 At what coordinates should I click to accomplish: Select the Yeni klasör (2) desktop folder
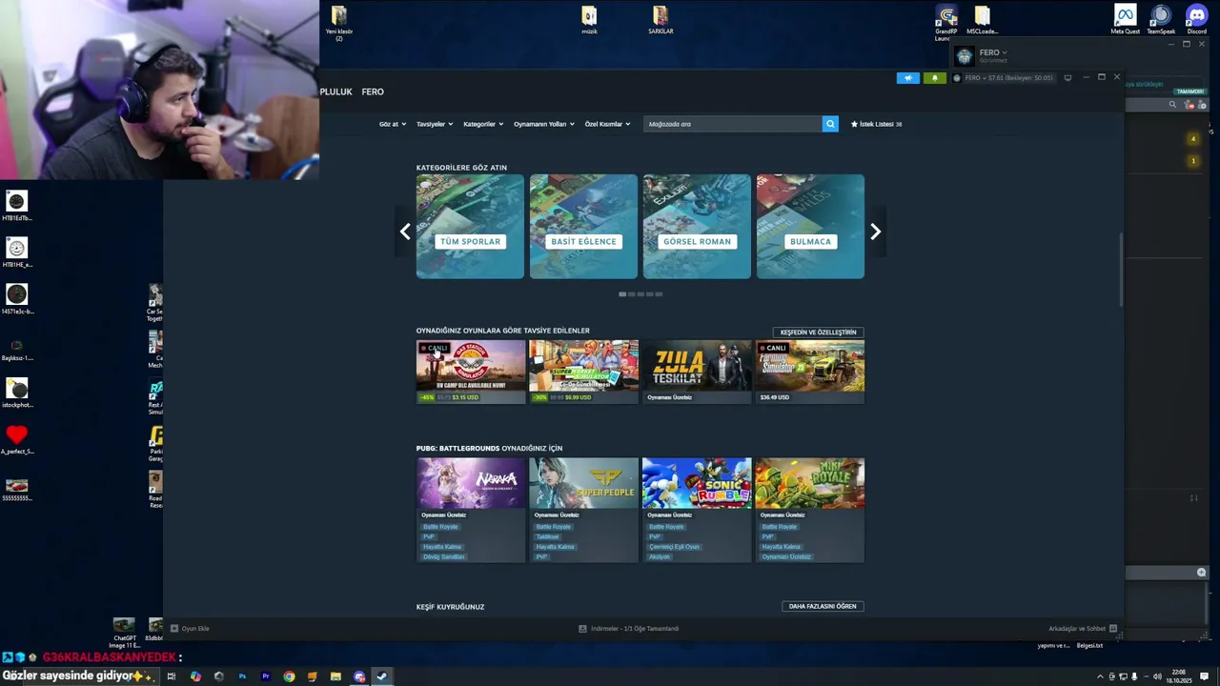(339, 23)
